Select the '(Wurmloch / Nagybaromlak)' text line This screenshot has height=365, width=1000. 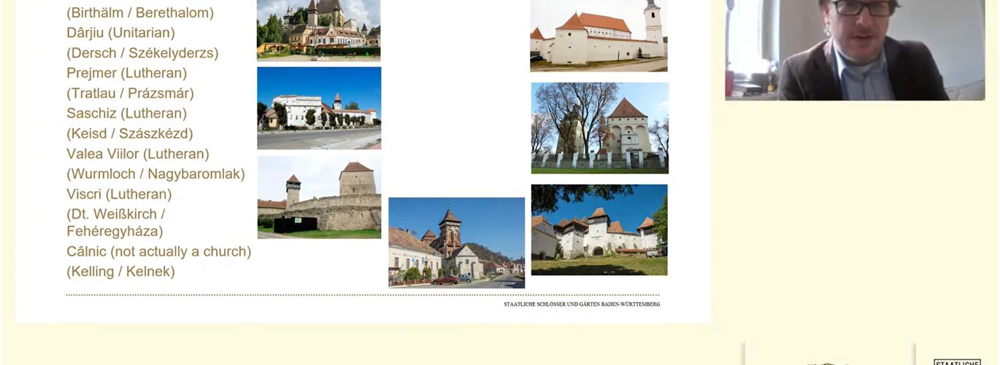[155, 174]
